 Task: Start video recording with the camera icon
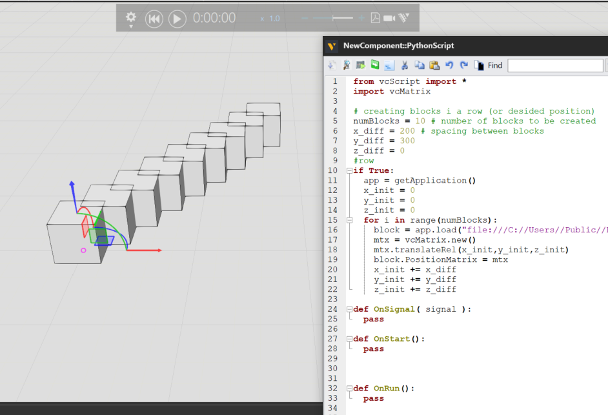(389, 18)
